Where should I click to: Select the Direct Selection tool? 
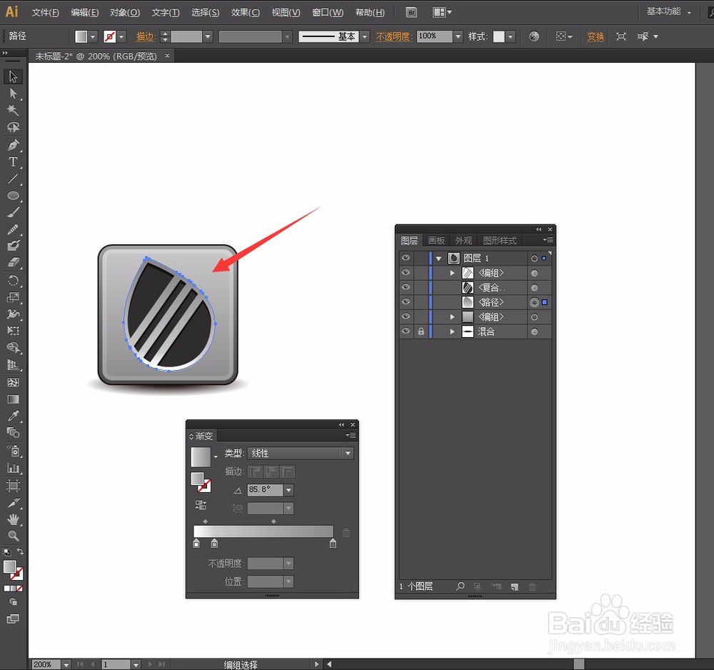tap(13, 94)
